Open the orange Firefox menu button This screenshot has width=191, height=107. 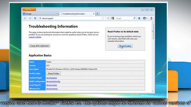tap(29, 9)
